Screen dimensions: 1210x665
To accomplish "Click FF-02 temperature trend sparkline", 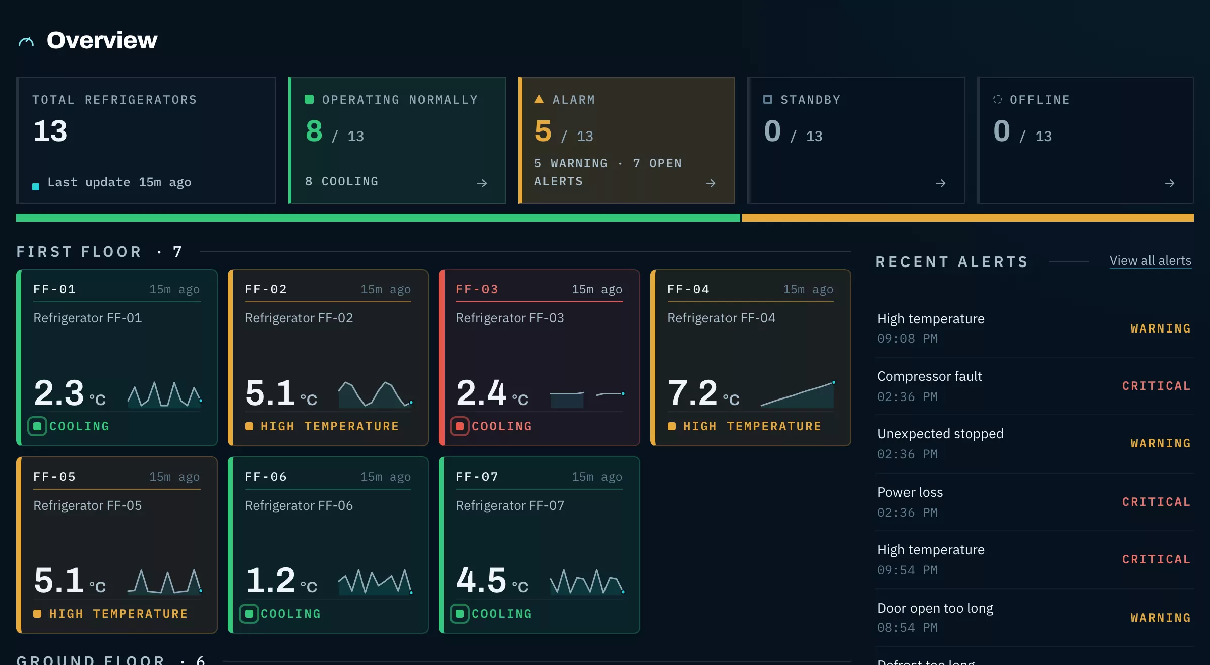I will [376, 394].
